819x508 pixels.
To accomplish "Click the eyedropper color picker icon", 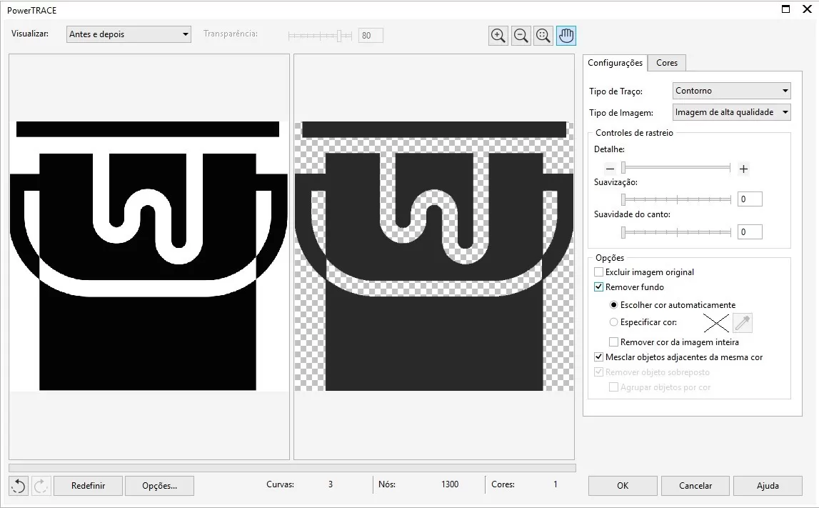I will click(x=743, y=323).
